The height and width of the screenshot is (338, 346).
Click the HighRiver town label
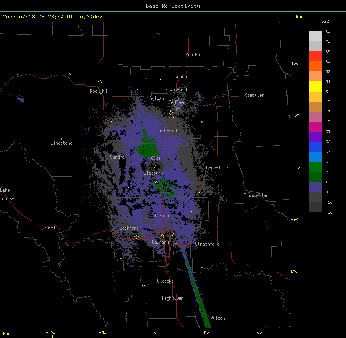172,298
